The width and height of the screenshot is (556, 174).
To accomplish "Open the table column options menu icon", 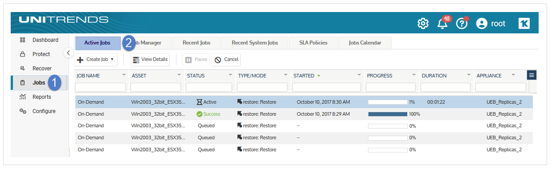I will tap(531, 75).
